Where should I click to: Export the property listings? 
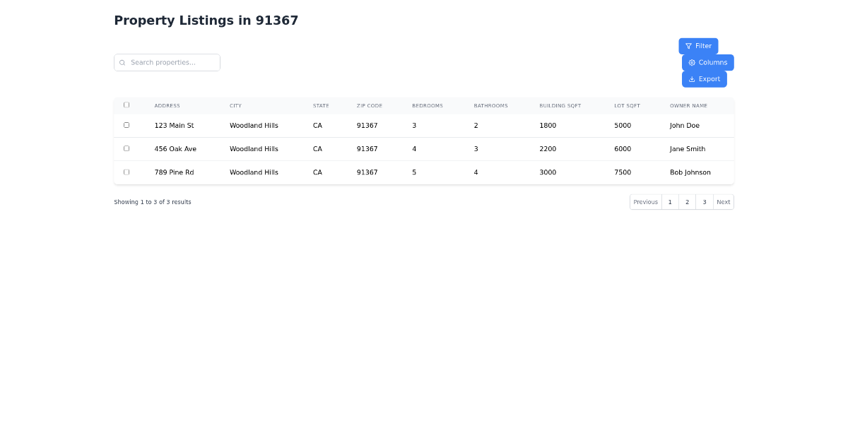(704, 78)
